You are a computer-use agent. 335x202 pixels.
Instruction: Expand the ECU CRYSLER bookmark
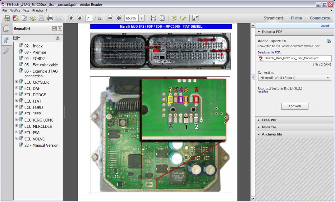click(x=17, y=82)
